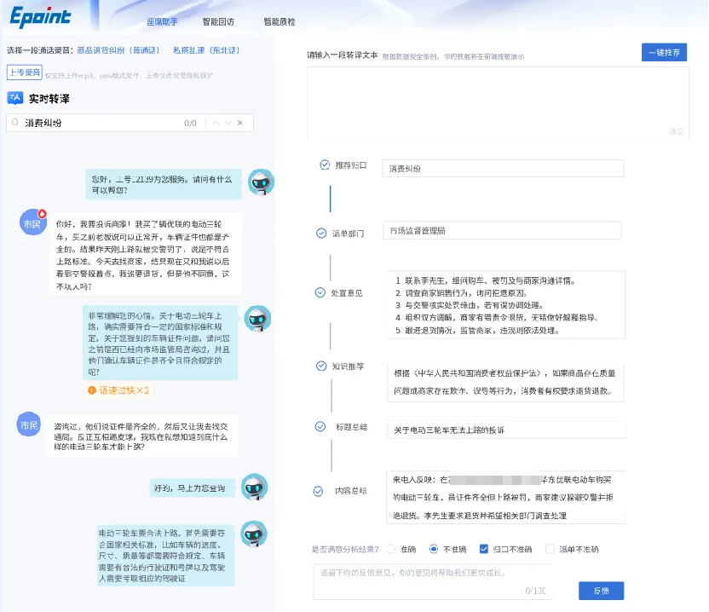Click the 实时转译 translate icon
The height and width of the screenshot is (612, 709).
click(15, 98)
